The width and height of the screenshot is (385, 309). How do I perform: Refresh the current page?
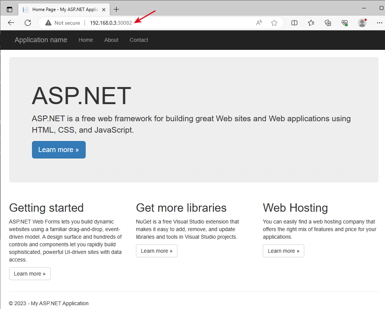tap(28, 23)
